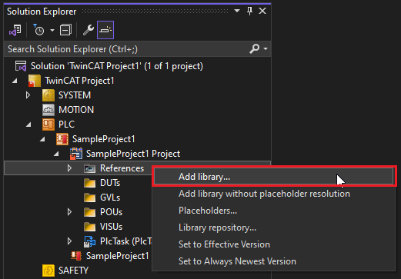Click the PlcTask icon
This screenshot has height=279, width=401.
90,241
